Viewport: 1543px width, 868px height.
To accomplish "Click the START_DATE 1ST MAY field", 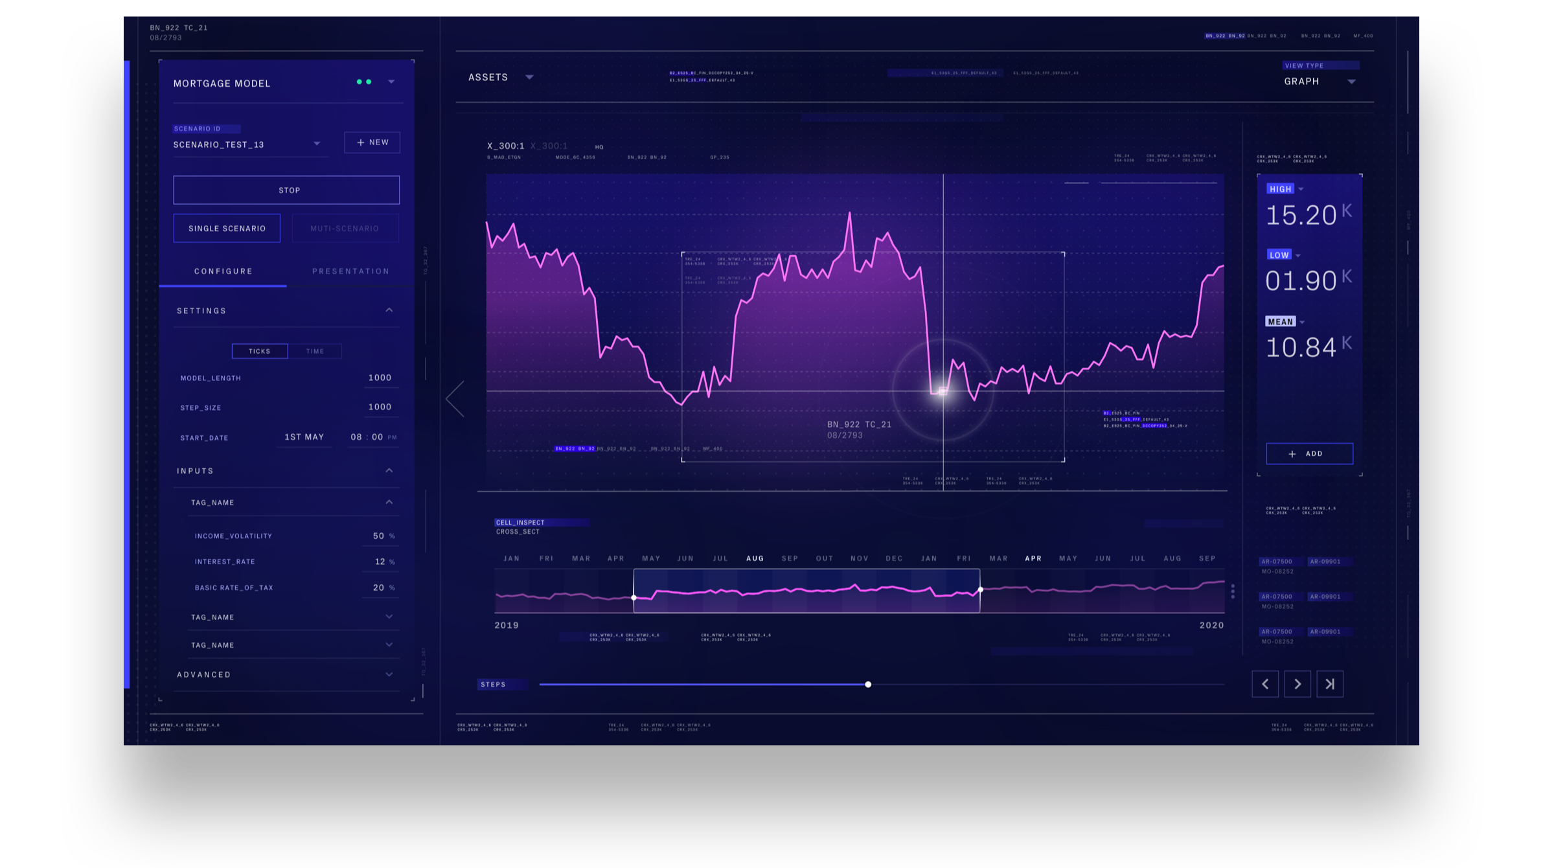I will [x=304, y=437].
